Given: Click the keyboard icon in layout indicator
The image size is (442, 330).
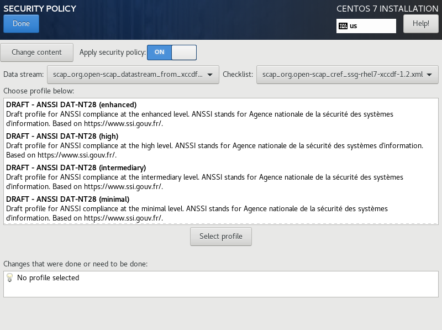Looking at the screenshot, I should (343, 26).
